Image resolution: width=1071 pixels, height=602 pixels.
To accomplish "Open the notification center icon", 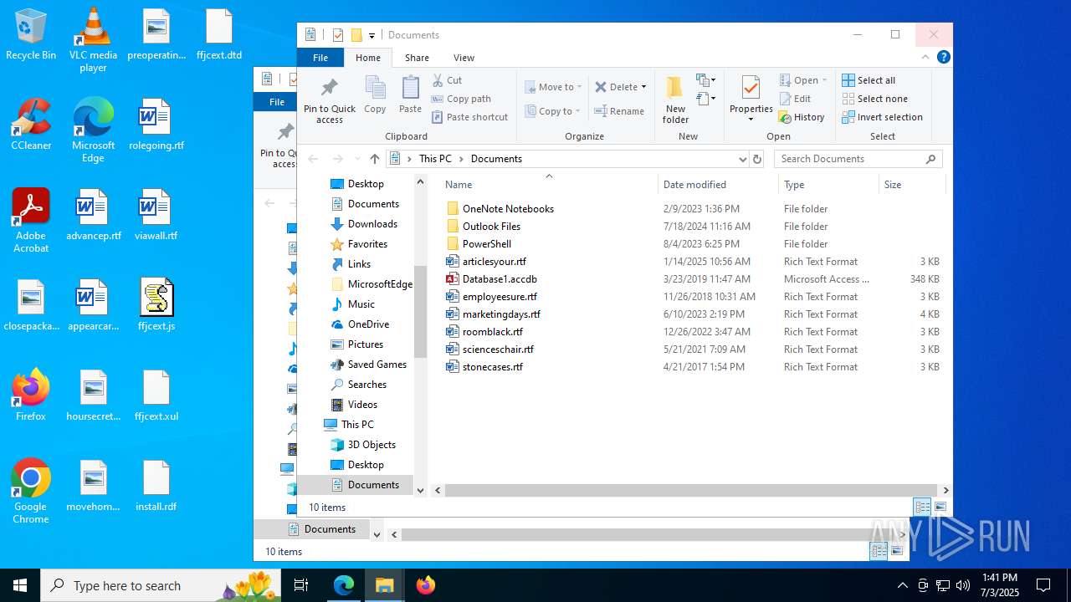I will (1043, 585).
